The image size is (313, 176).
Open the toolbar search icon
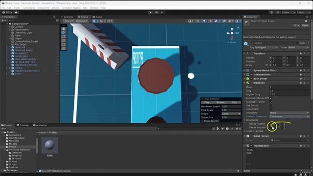click(x=278, y=12)
